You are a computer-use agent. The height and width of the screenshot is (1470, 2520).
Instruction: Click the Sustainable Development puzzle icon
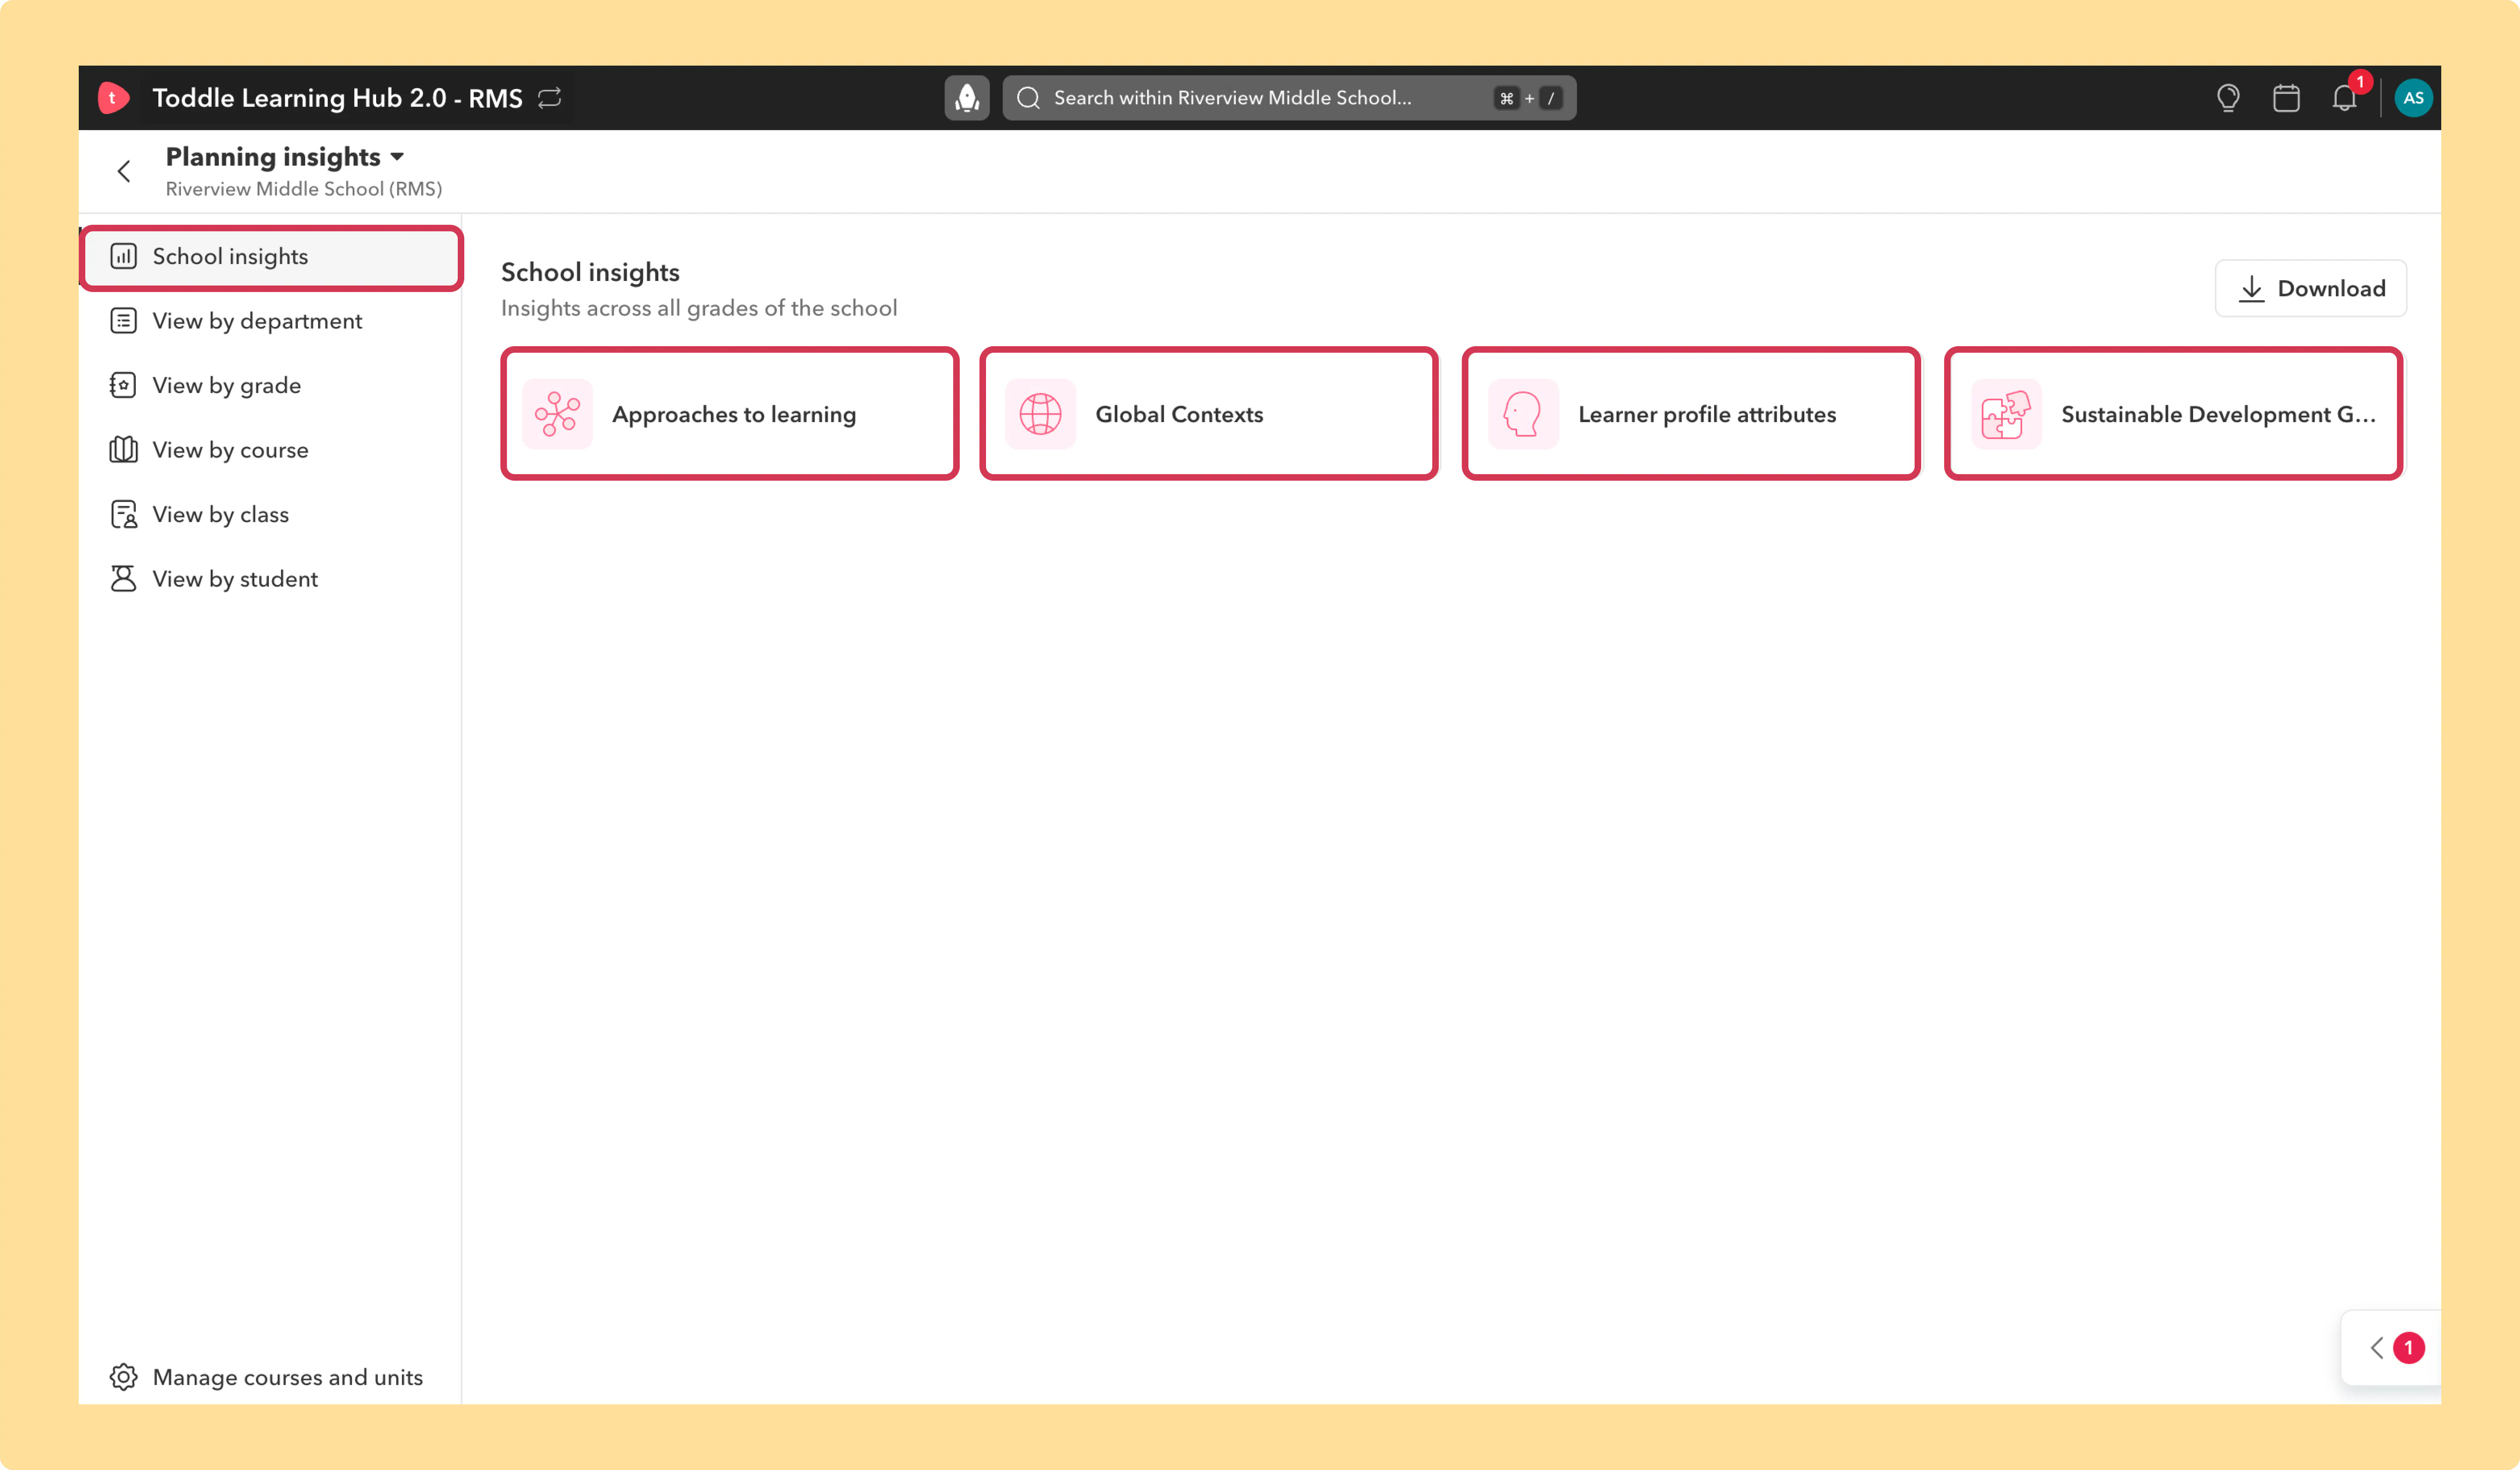[x=2006, y=414]
